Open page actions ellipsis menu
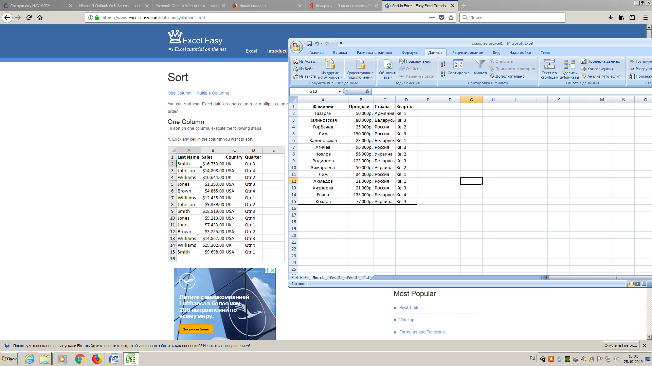652x366 pixels. point(432,18)
